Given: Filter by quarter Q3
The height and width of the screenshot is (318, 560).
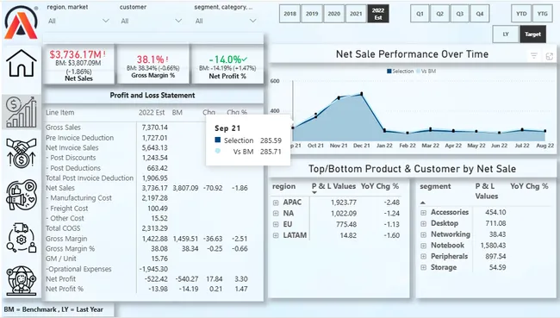Looking at the screenshot, I should tap(460, 14).
